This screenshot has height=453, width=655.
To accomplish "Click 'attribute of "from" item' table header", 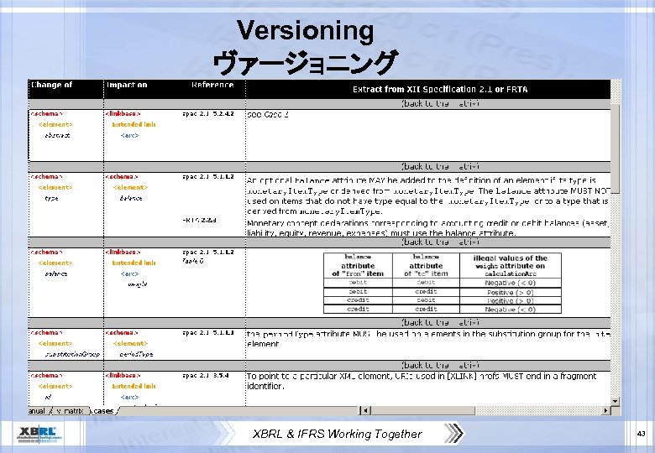I will click(358, 266).
